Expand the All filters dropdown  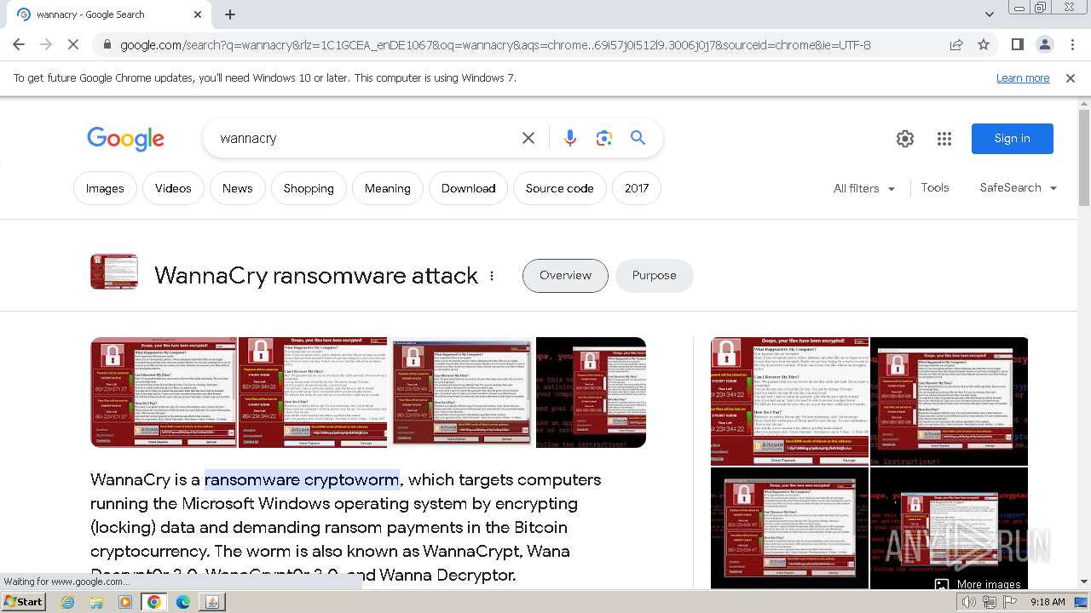pos(864,188)
